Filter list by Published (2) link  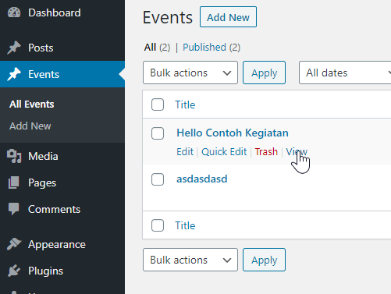tap(211, 48)
